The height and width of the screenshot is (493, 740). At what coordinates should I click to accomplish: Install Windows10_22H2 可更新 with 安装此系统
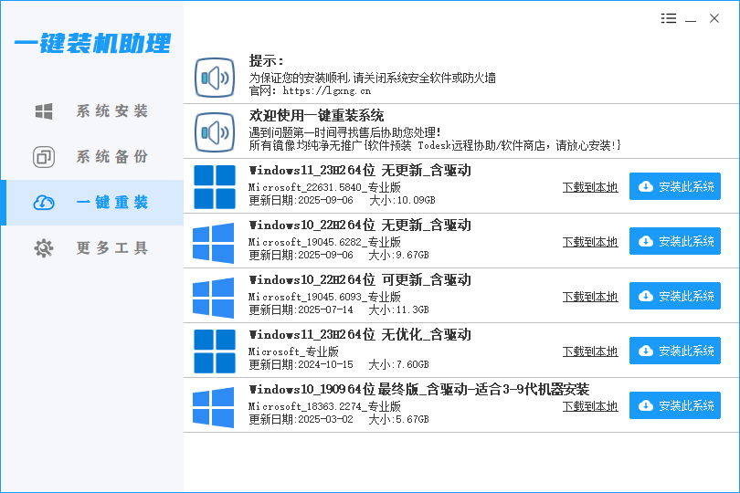tap(675, 297)
